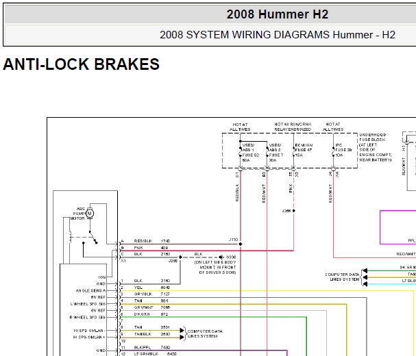Click circuit number '1742'

coord(165,241)
